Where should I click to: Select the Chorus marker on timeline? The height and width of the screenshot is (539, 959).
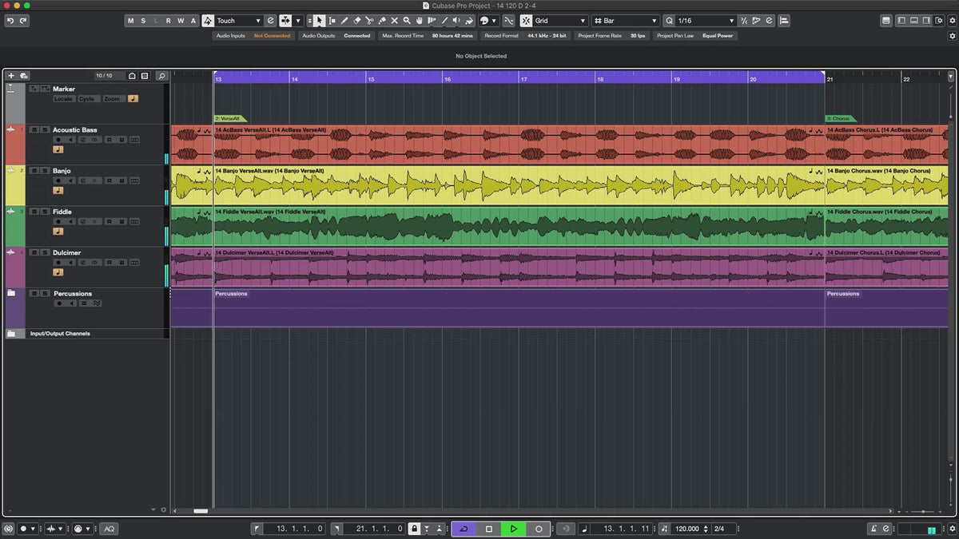point(839,118)
